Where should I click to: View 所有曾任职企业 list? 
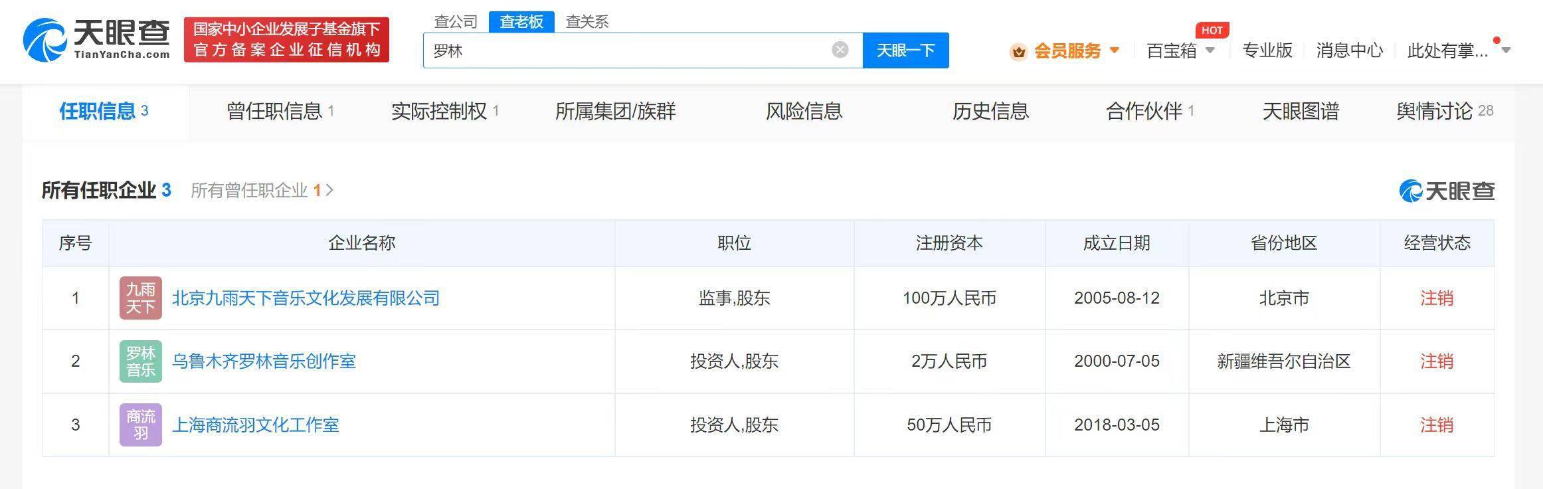261,191
